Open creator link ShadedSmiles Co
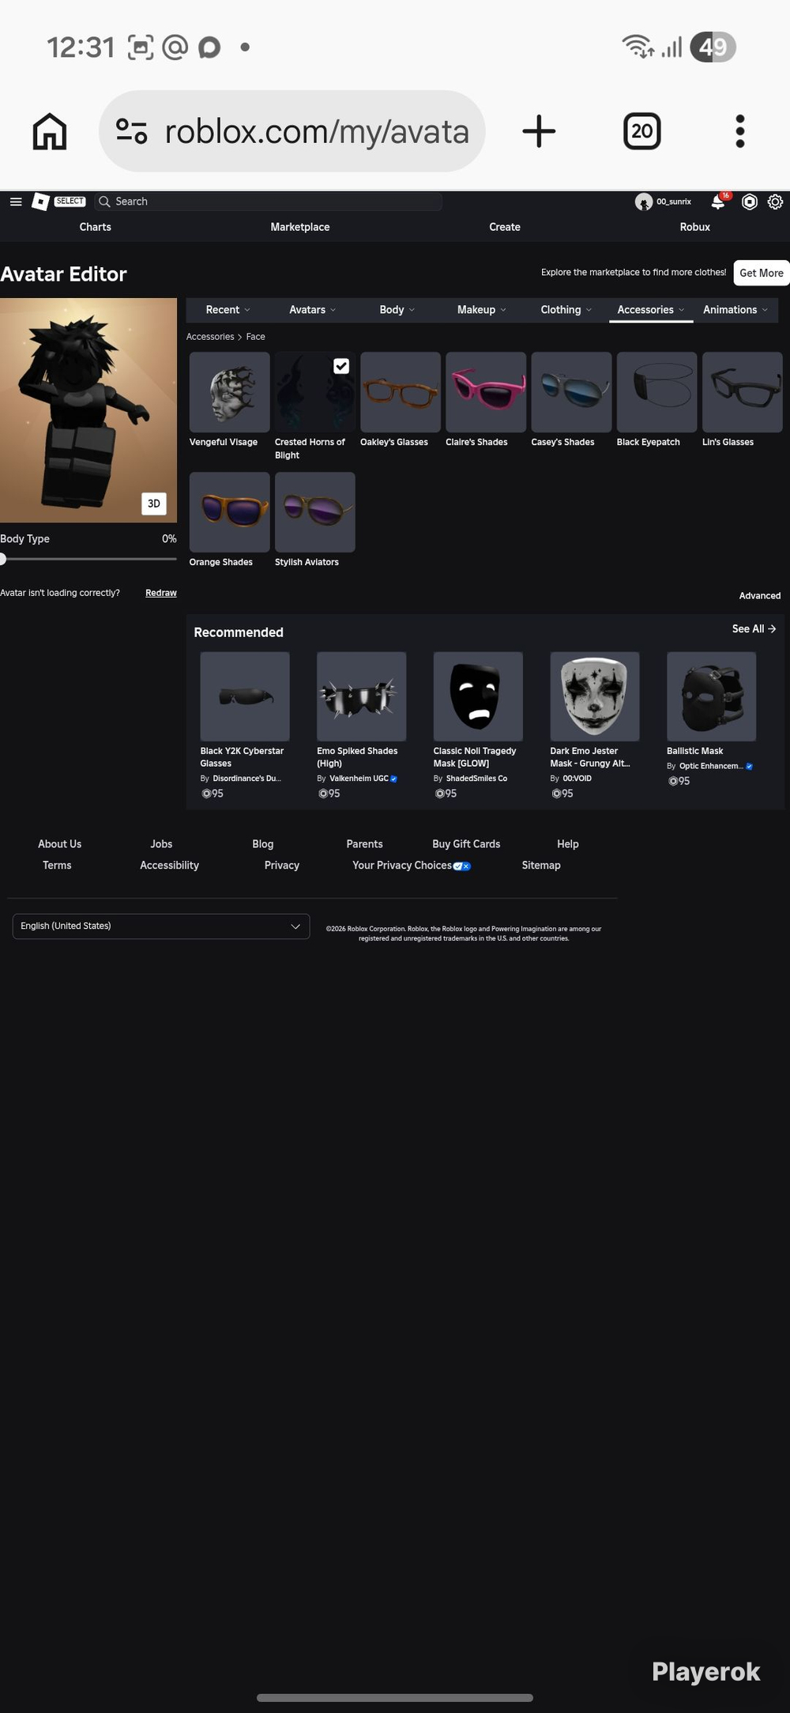Image resolution: width=790 pixels, height=1713 pixels. click(476, 779)
